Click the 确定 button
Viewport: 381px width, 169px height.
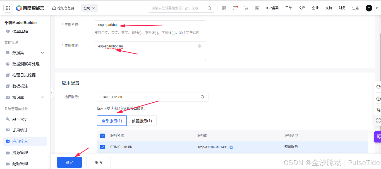pyautogui.click(x=70, y=162)
